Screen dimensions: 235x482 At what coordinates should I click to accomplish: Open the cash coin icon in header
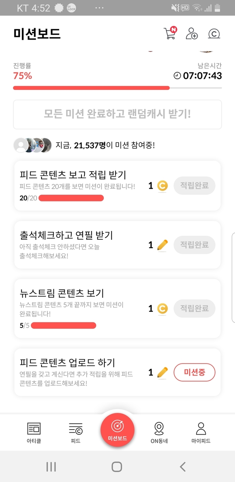point(214,34)
